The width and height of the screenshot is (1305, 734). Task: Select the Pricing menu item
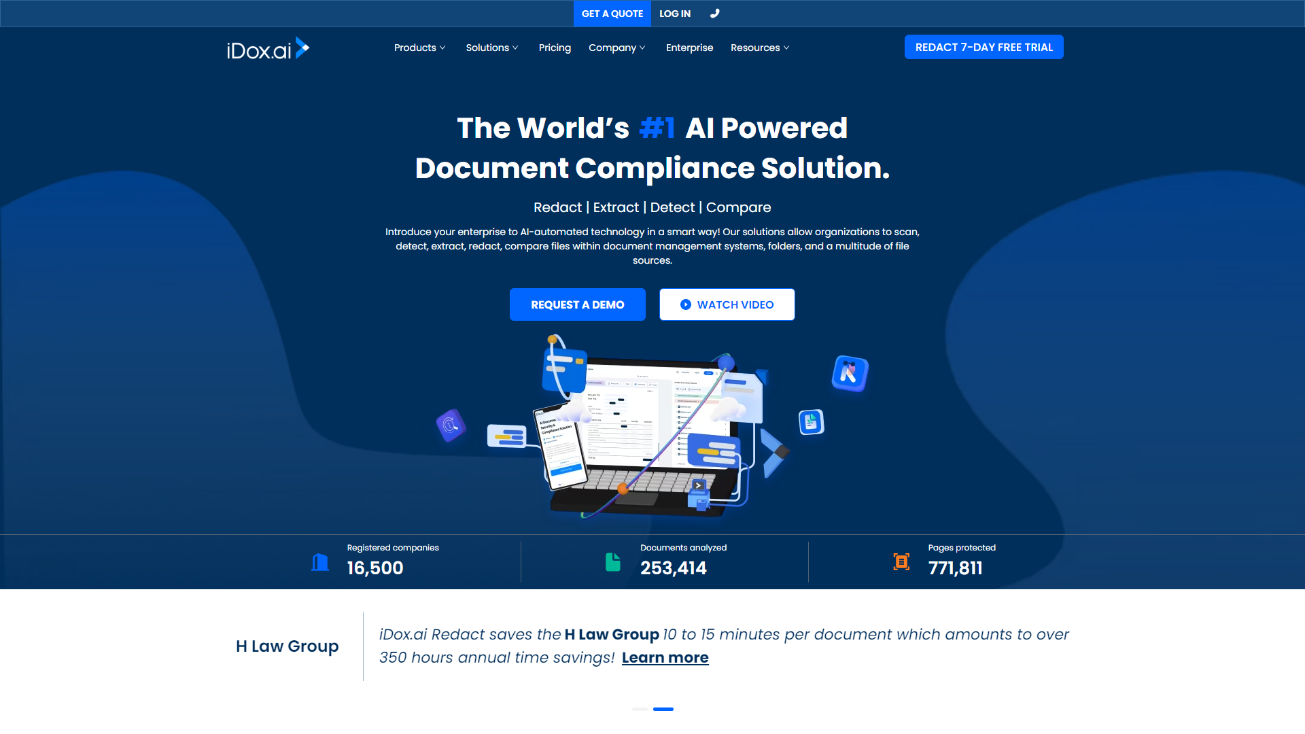[555, 48]
